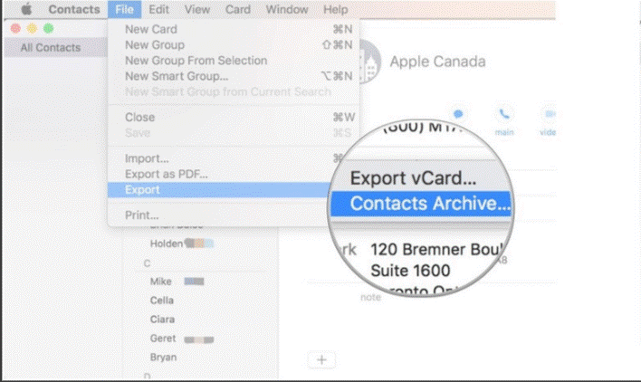Image resolution: width=641 pixels, height=382 pixels.
Task: Click the plus add field button
Action: [x=321, y=360]
